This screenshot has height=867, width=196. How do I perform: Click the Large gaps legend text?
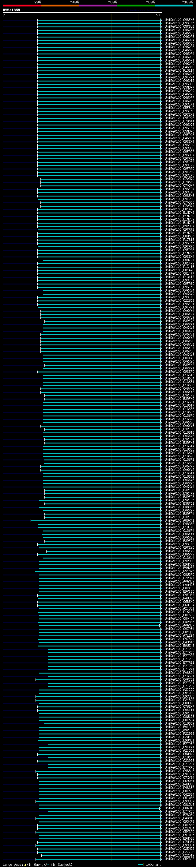coord(13,865)
